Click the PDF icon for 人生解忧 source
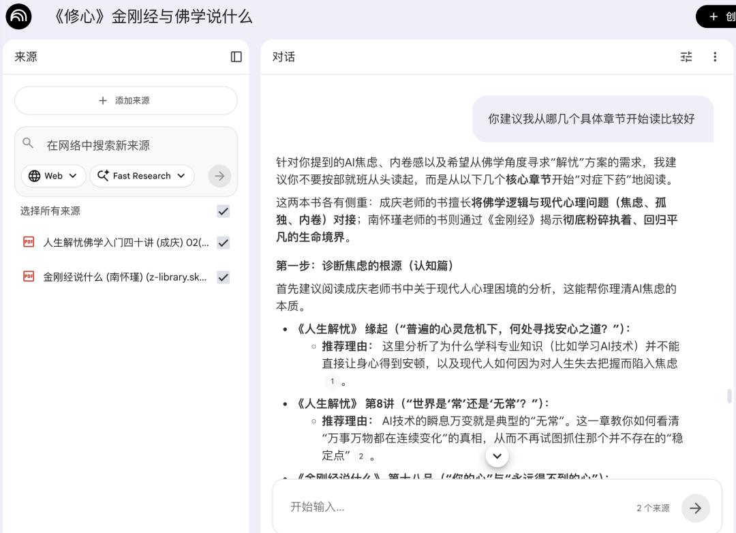Screen dimensions: 736x533 pos(29,242)
